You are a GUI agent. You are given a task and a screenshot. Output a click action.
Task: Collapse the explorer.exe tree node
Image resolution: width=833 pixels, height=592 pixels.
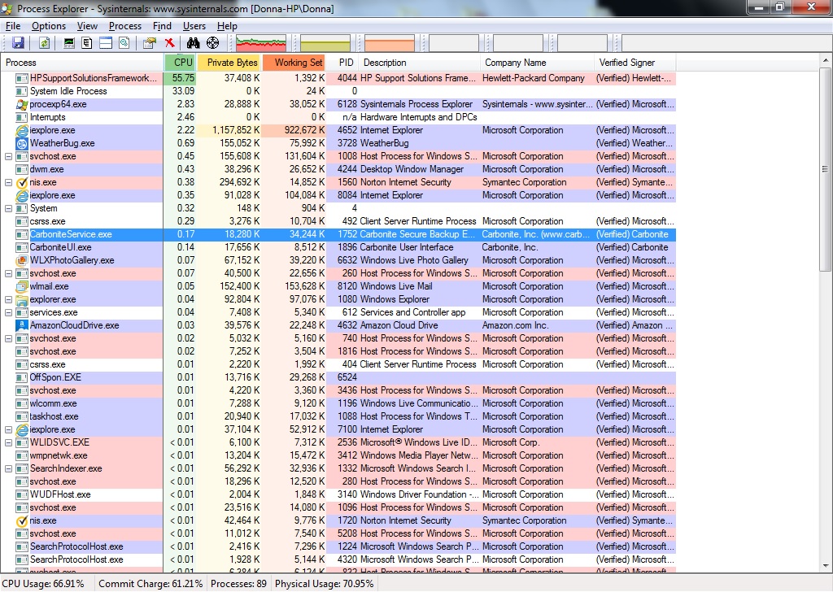click(x=8, y=299)
